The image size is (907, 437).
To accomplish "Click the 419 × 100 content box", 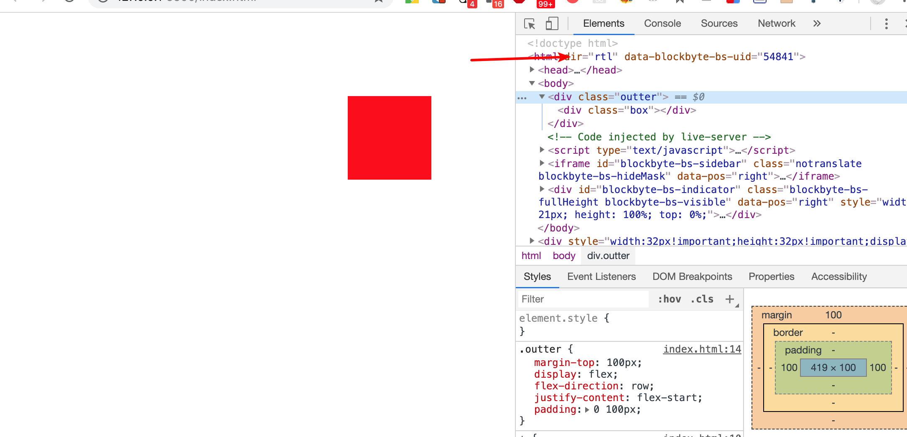I will tap(833, 368).
